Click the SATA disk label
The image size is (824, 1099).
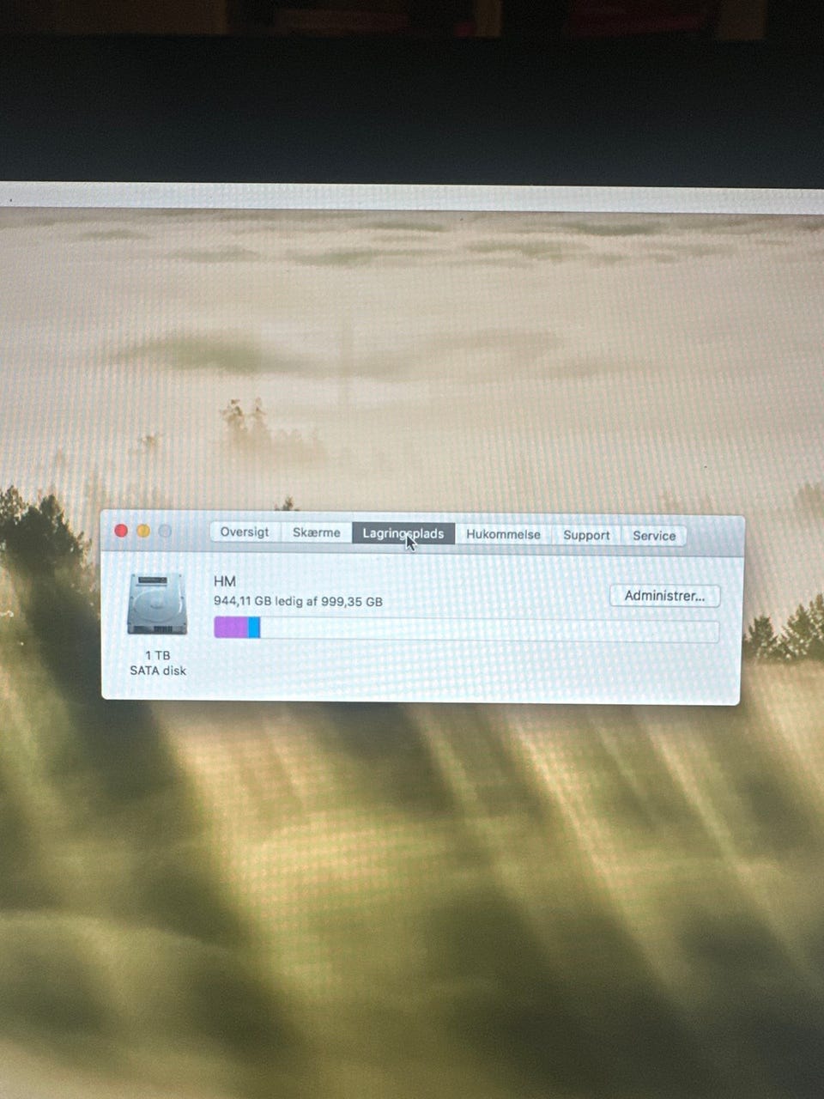pyautogui.click(x=158, y=671)
